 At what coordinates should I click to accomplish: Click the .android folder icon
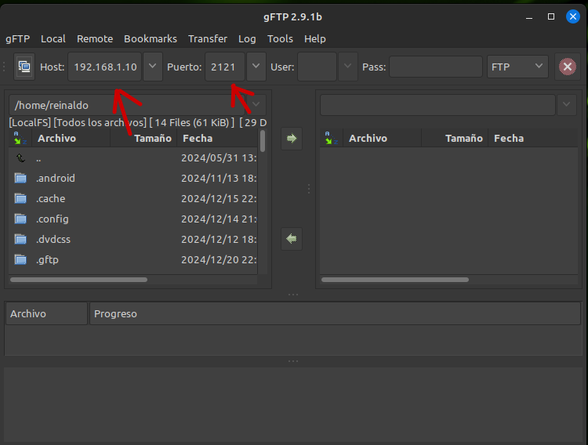tap(20, 178)
